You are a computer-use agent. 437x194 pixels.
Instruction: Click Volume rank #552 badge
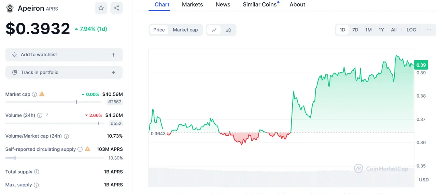tap(116, 124)
